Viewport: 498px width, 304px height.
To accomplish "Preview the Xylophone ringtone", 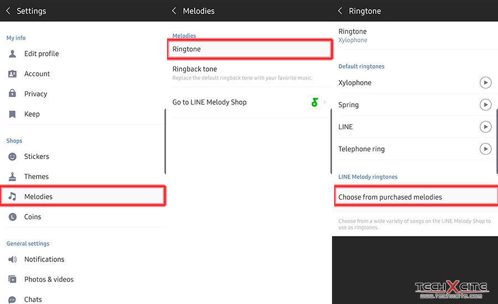I will (x=485, y=83).
